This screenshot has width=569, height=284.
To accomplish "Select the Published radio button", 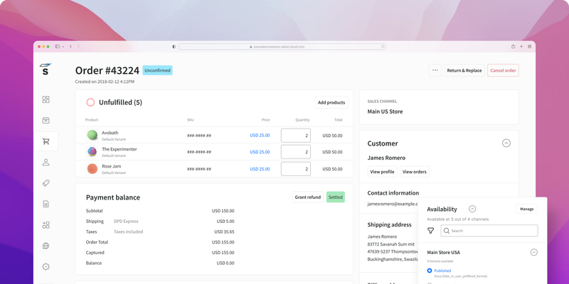I will click(x=430, y=271).
